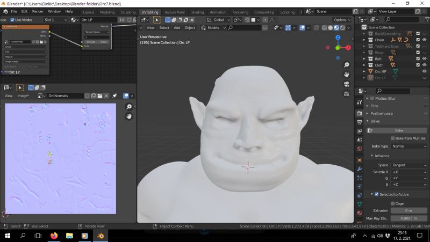Switch to the Shading workspace tab
Image resolution: width=430 pixels, height=242 pixels.
pos(197,12)
